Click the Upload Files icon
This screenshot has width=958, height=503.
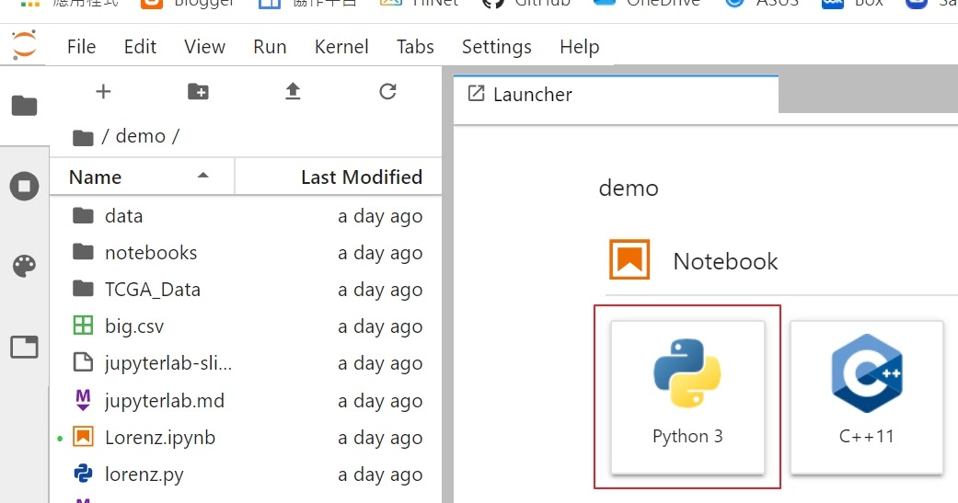293,91
